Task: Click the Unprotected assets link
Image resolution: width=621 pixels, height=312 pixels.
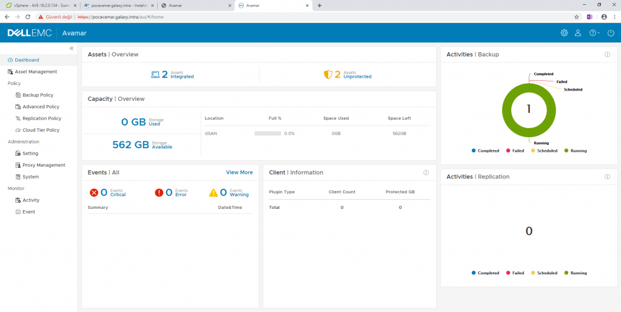Action: (357, 76)
